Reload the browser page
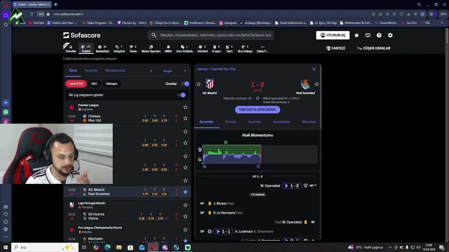The image size is (449, 252). [x=32, y=14]
